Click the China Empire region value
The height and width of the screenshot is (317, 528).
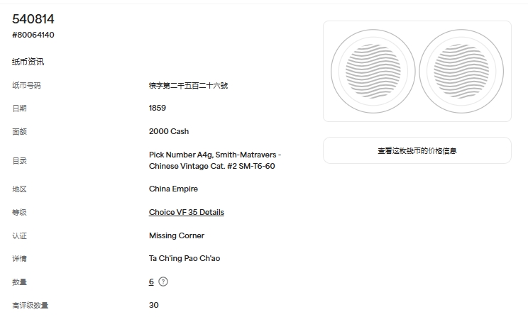coord(173,189)
